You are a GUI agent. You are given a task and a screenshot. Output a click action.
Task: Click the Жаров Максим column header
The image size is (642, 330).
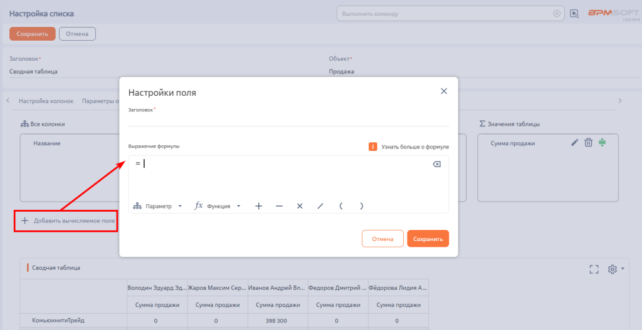coord(218,288)
